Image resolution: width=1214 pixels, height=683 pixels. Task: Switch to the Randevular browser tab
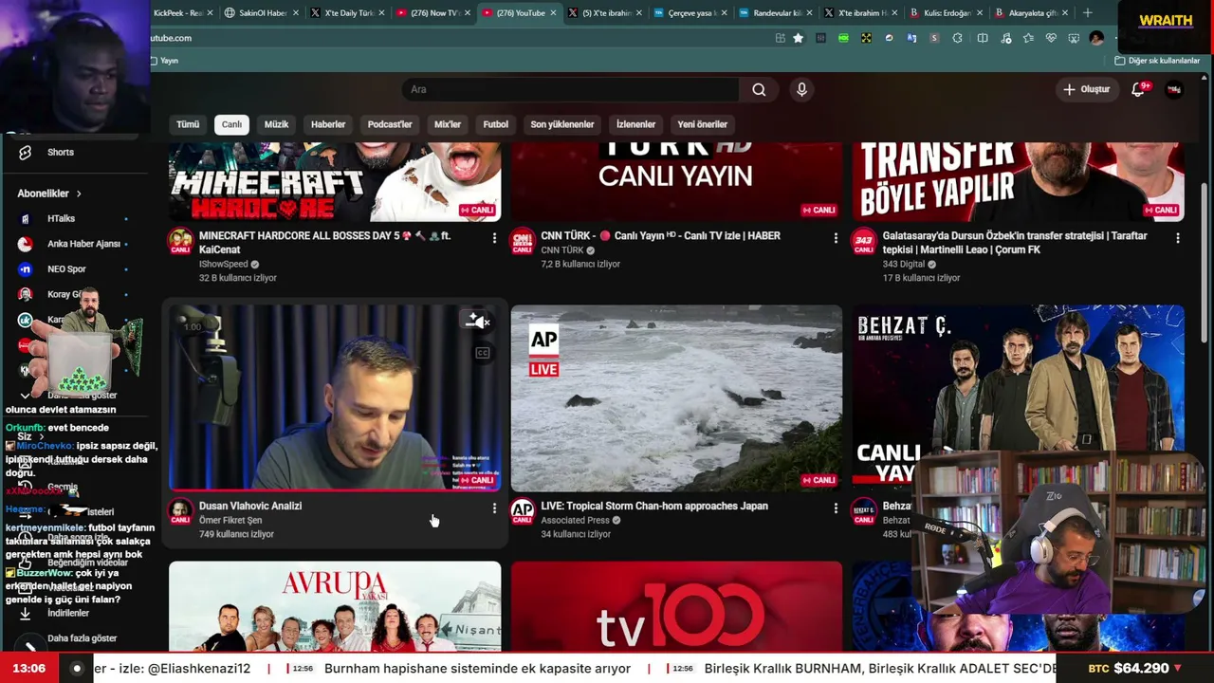click(774, 13)
